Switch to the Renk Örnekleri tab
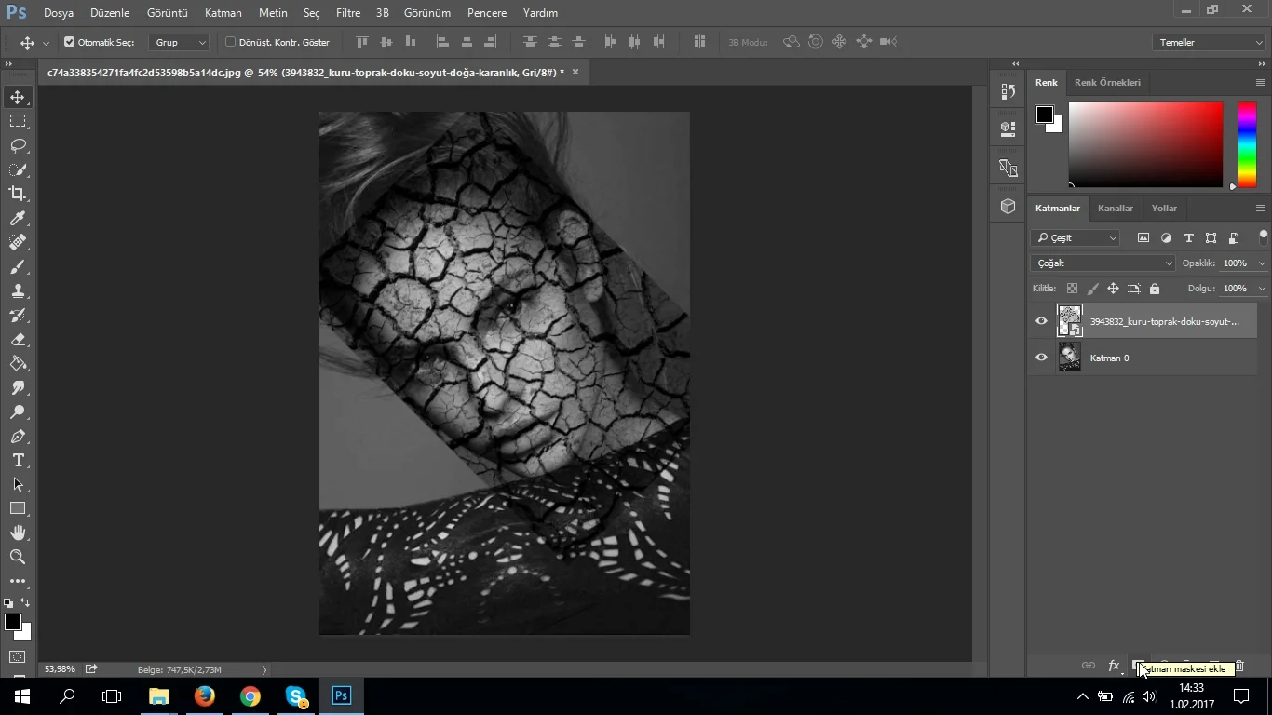 pyautogui.click(x=1107, y=82)
